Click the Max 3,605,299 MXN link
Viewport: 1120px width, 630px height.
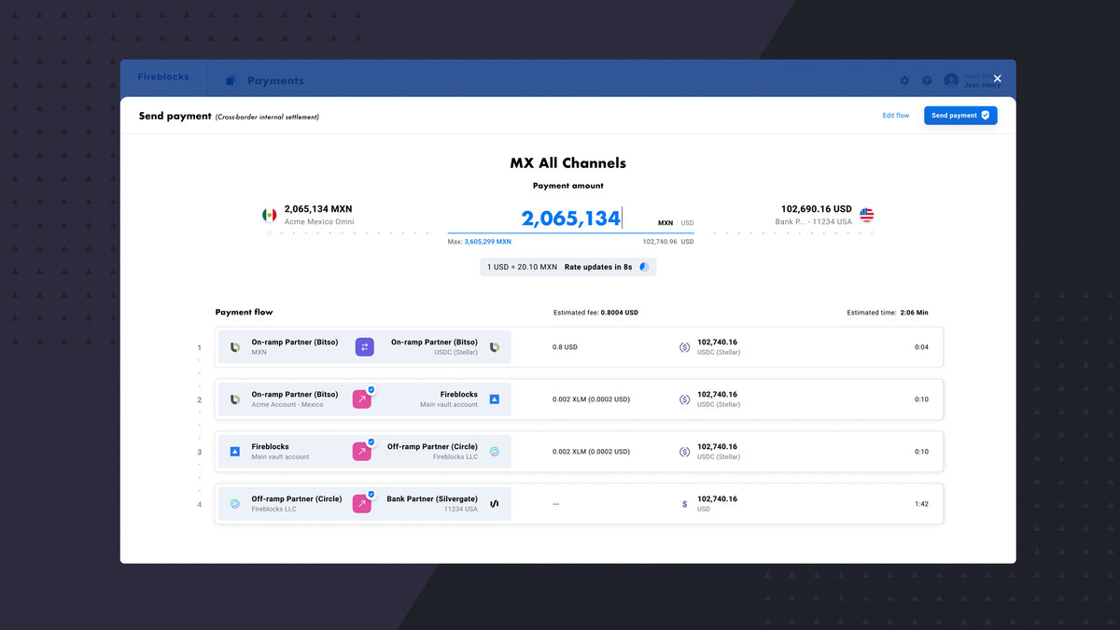(482, 241)
